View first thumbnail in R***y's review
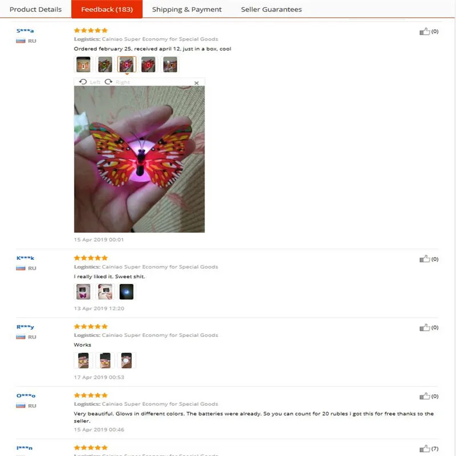The height and width of the screenshot is (456, 456). [x=83, y=360]
